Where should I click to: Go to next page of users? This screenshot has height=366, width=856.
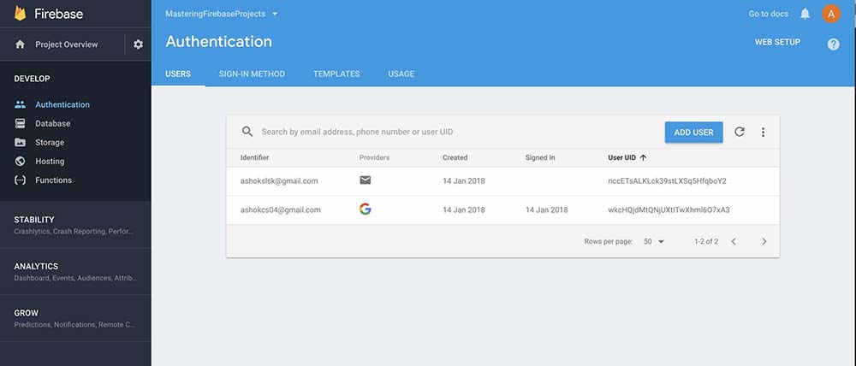point(764,242)
